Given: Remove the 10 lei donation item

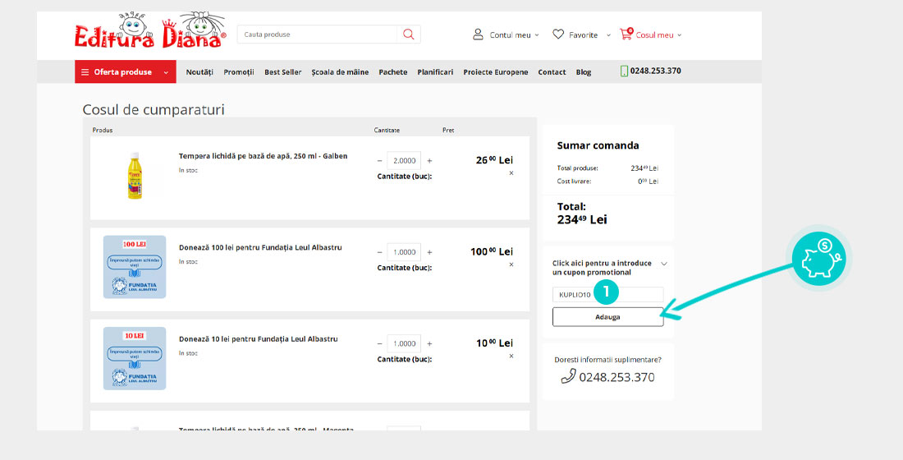Looking at the screenshot, I should [511, 356].
